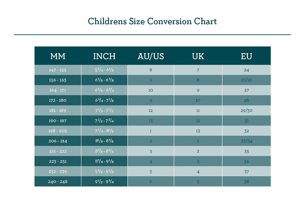The height and width of the screenshot is (206, 305).
Task: Click the 9 1/2 - 9 3/4 inch cell
Action: point(104,182)
